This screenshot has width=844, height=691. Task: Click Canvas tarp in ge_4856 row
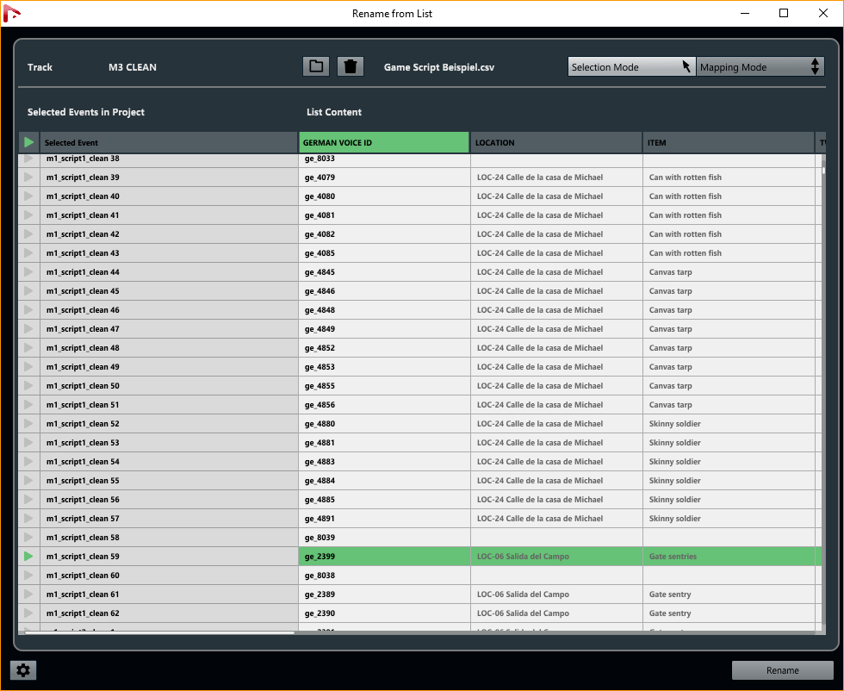pos(729,404)
